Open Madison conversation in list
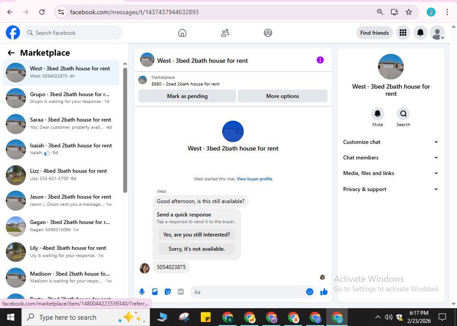The height and width of the screenshot is (326, 457). (61, 277)
